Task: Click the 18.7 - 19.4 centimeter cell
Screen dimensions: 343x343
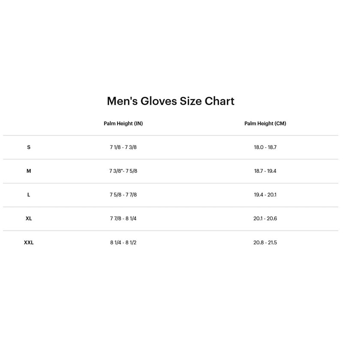Action: [x=265, y=171]
